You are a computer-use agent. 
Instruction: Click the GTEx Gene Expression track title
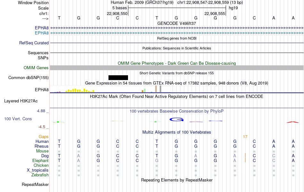coord(177,83)
